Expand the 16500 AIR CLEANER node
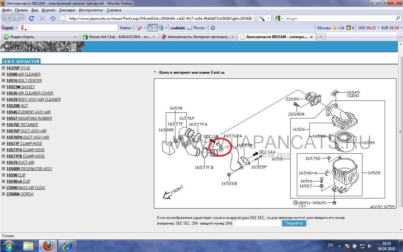Image resolution: width=403 pixels, height=252 pixels. click(x=3, y=74)
